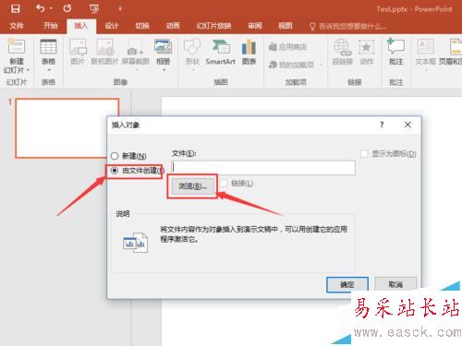Switch to the 切换 ribbon tab

click(142, 26)
